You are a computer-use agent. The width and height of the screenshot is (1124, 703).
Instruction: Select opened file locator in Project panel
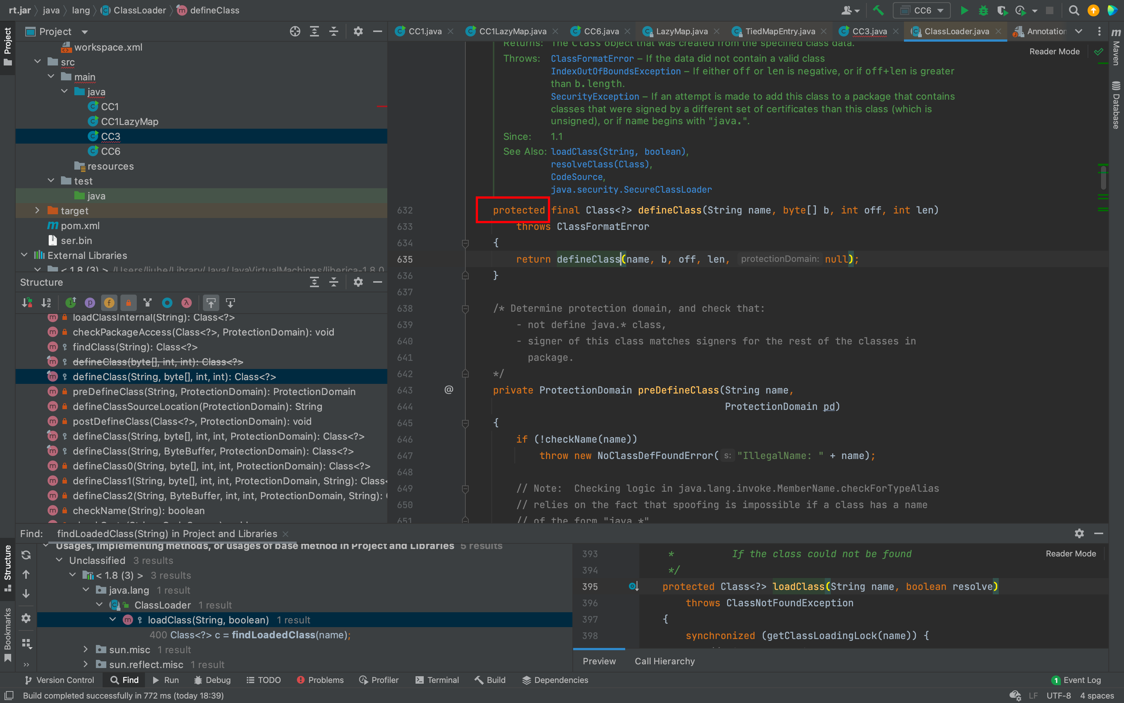295,32
